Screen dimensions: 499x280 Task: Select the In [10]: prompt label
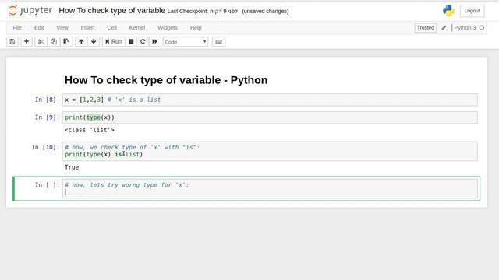[45, 147]
